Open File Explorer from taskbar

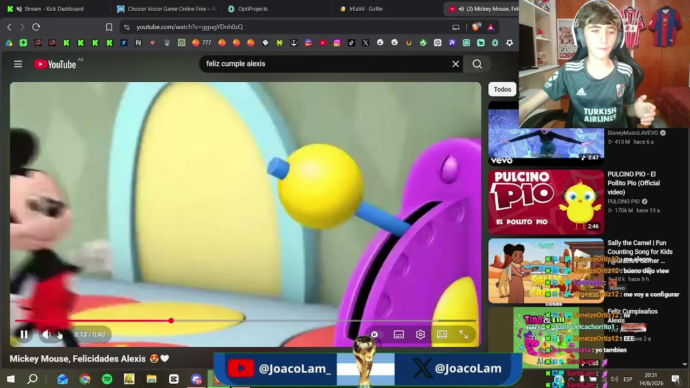pyautogui.click(x=151, y=379)
